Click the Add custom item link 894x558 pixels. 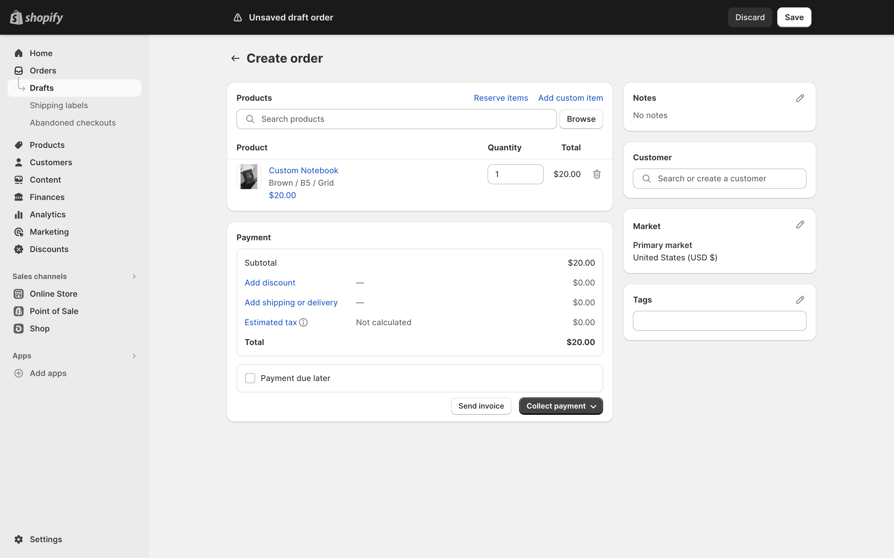tap(570, 98)
